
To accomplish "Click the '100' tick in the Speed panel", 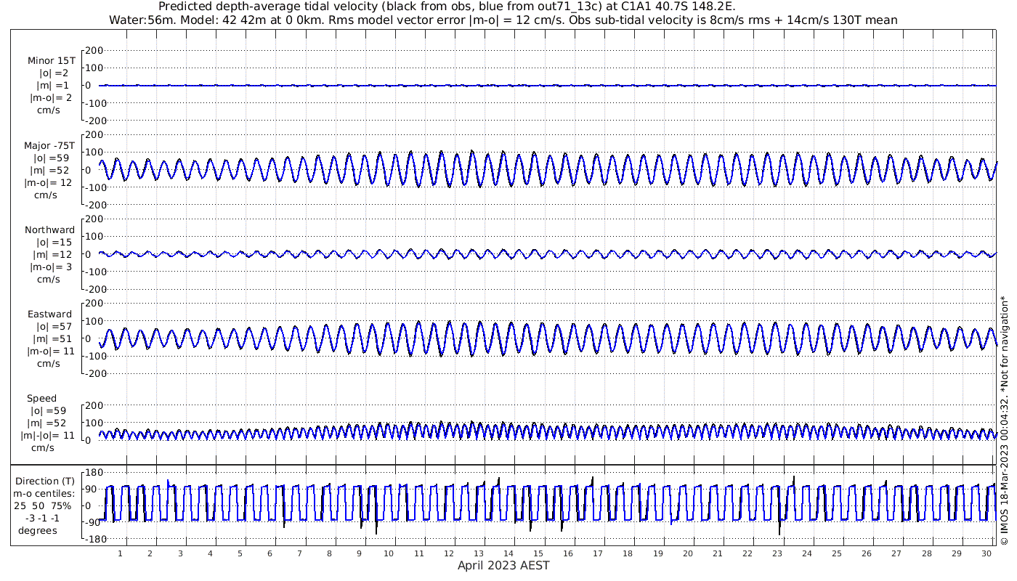I will (94, 423).
